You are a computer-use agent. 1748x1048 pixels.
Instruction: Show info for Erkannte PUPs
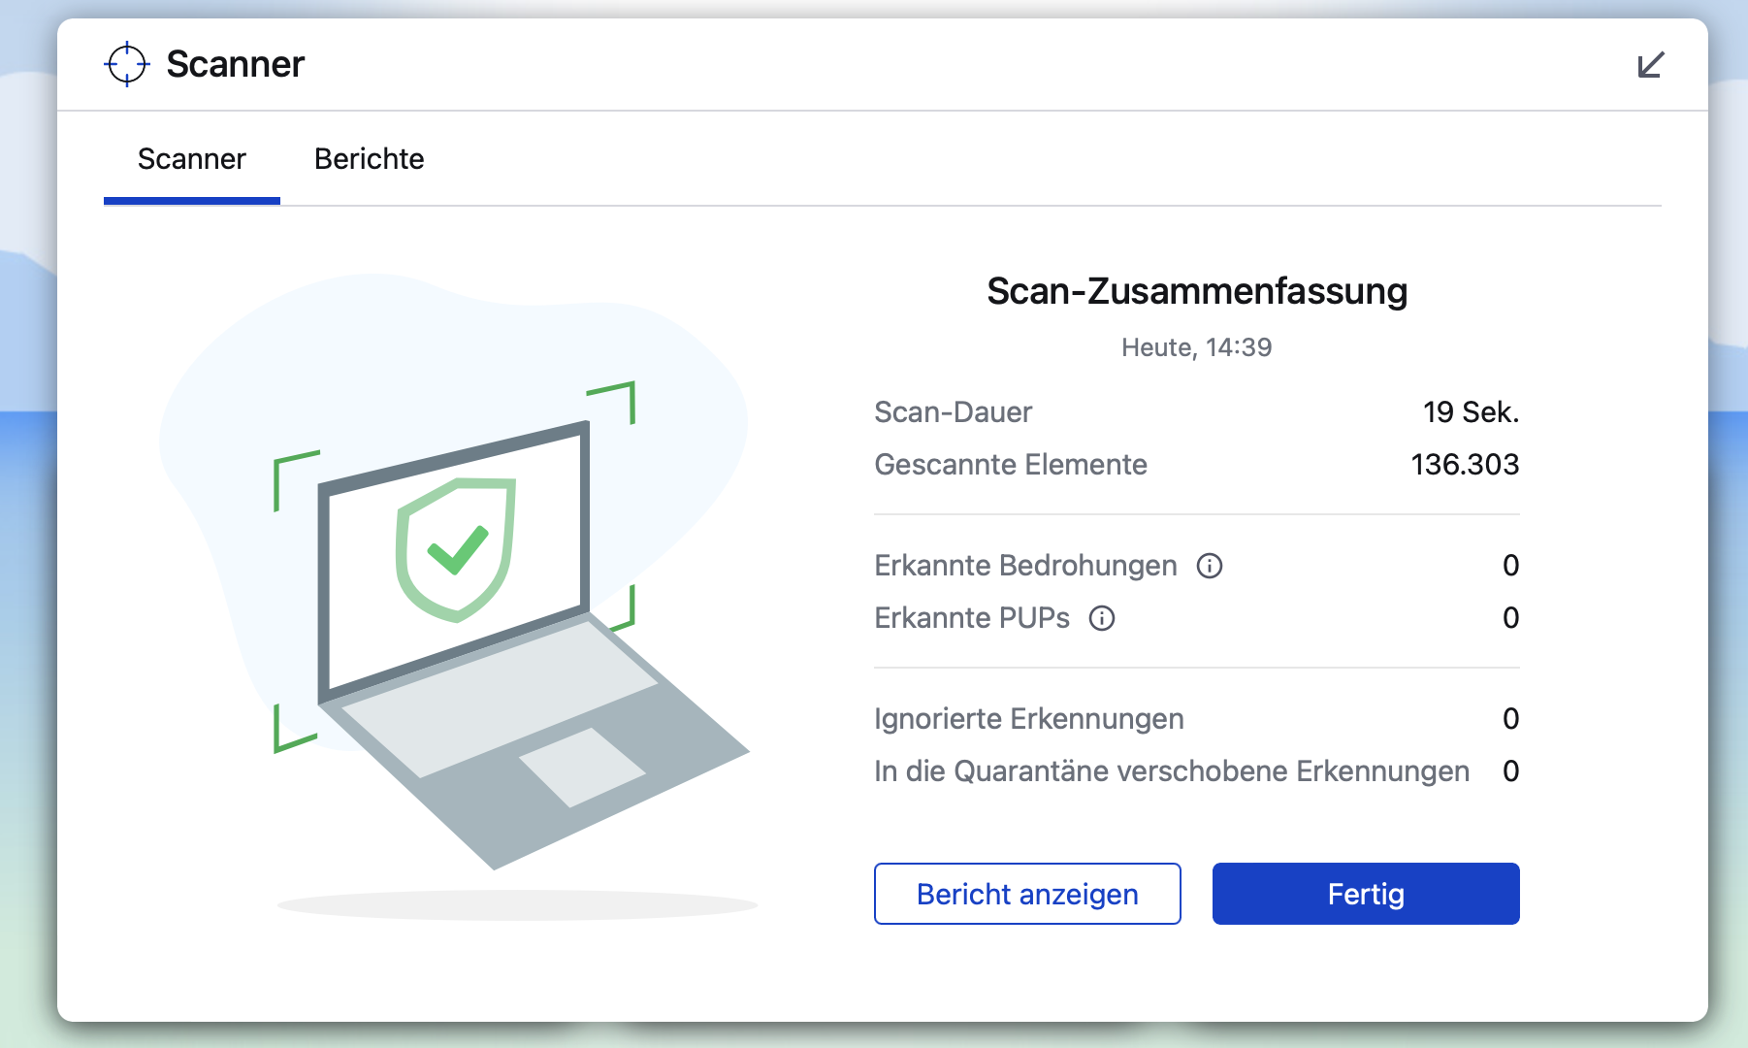[1102, 618]
